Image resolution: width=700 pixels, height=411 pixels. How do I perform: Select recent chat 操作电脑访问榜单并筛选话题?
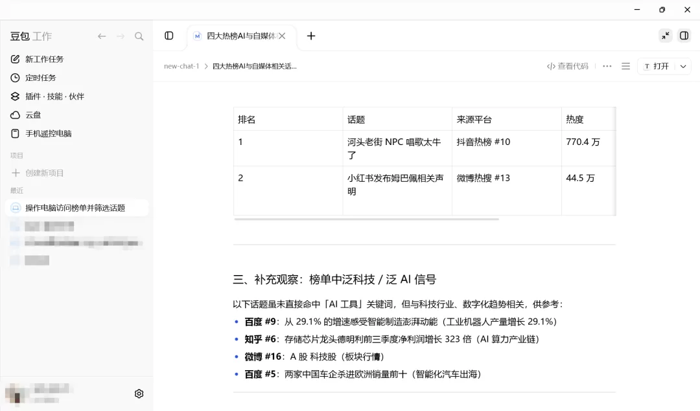pos(76,208)
